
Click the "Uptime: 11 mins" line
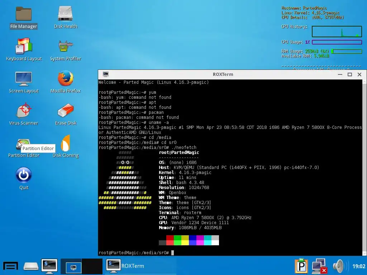[177, 178]
